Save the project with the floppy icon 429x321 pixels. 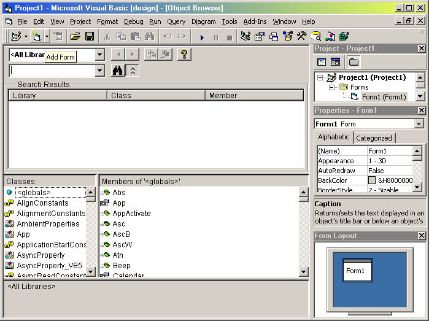pos(90,36)
